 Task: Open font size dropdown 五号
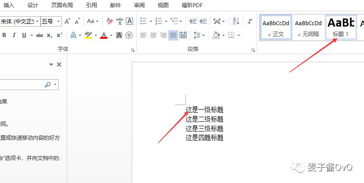59,22
